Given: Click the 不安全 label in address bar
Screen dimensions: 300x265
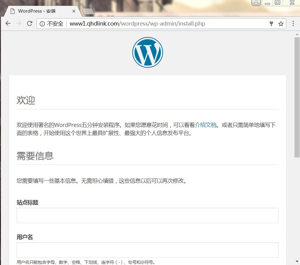Looking at the screenshot, I should click(55, 24).
